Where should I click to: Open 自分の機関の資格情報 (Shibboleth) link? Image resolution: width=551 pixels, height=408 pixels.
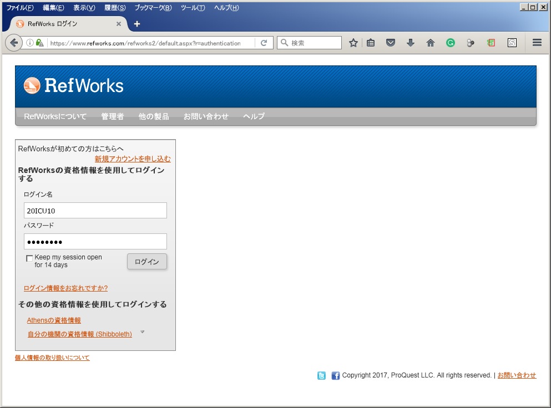click(80, 334)
